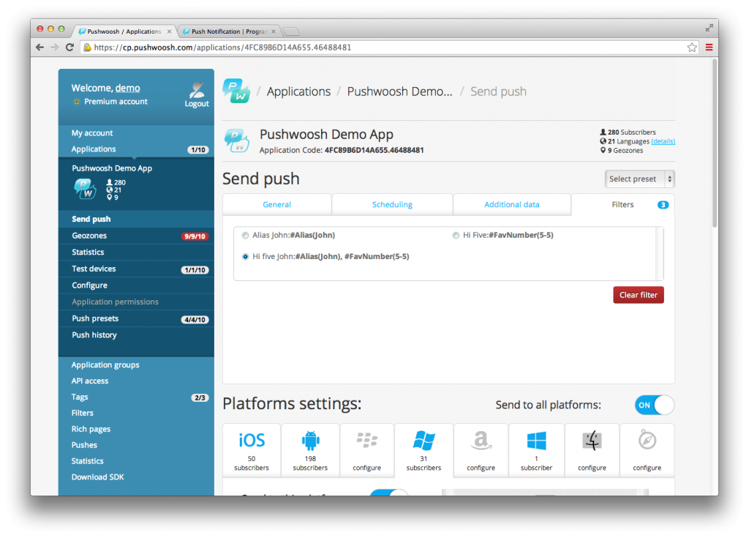
Task: Select Windows 8 platform with 1 subscriber
Action: click(x=536, y=450)
